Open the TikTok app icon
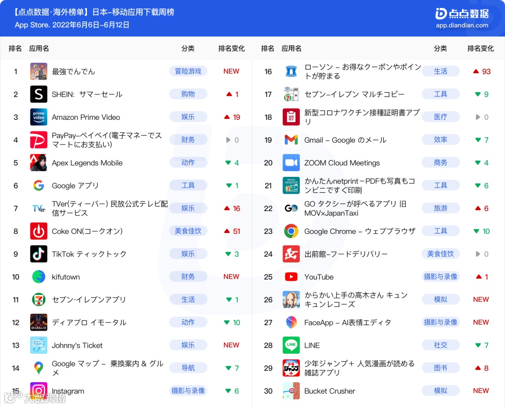 point(39,254)
